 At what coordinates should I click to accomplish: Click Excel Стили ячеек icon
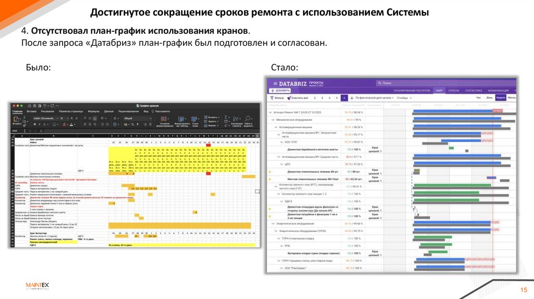(x=194, y=119)
